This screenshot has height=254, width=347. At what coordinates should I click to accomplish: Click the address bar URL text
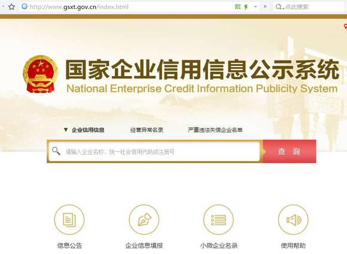pyautogui.click(x=79, y=7)
